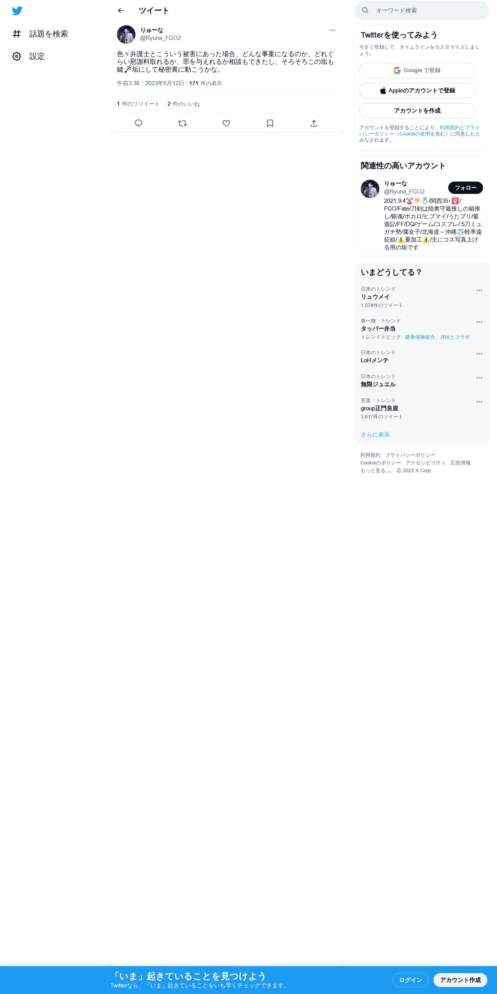Go back using the arrow icon
The height and width of the screenshot is (994, 497).
click(121, 10)
